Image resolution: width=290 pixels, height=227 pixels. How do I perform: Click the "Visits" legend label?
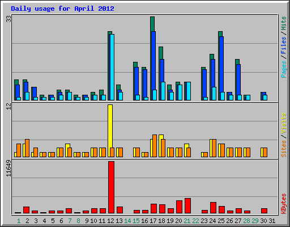pos(283,123)
